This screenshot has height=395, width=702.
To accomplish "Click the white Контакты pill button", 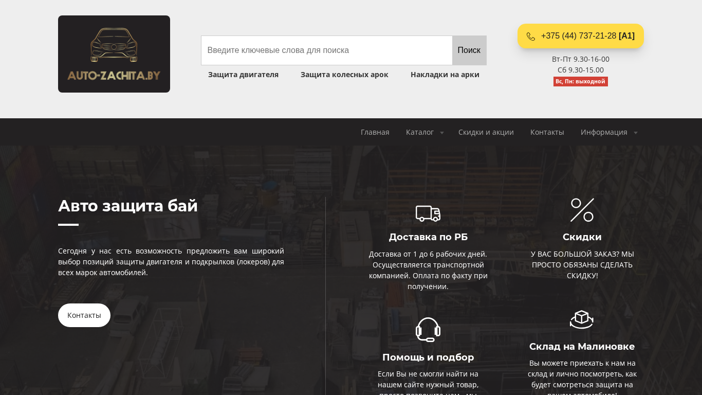I will point(84,315).
